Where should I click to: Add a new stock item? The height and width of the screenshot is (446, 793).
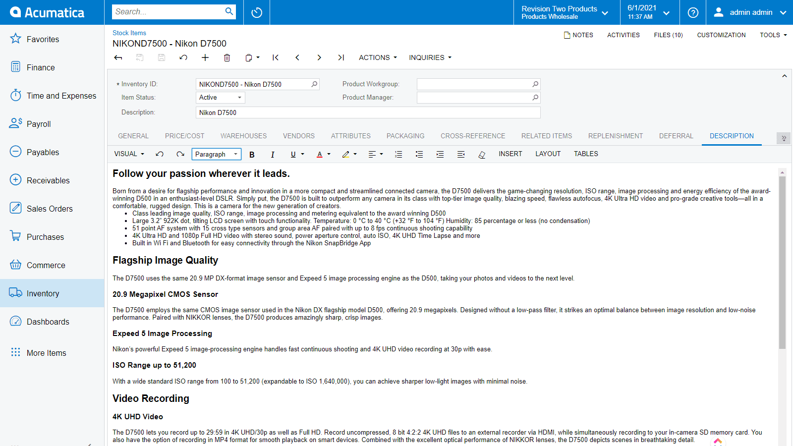pyautogui.click(x=205, y=57)
